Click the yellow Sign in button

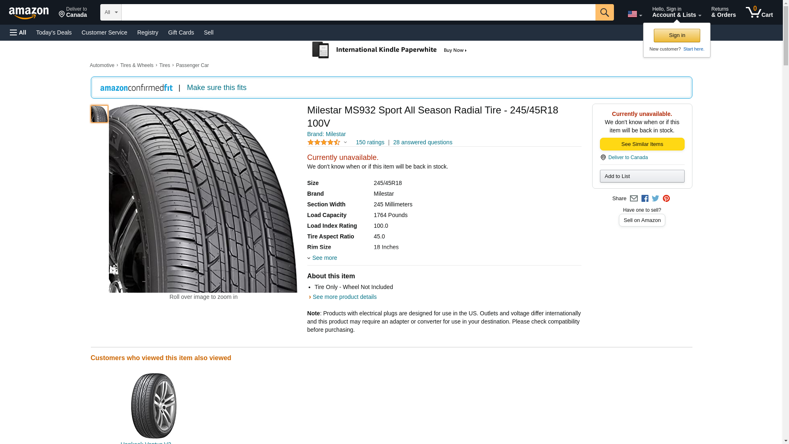point(677,35)
